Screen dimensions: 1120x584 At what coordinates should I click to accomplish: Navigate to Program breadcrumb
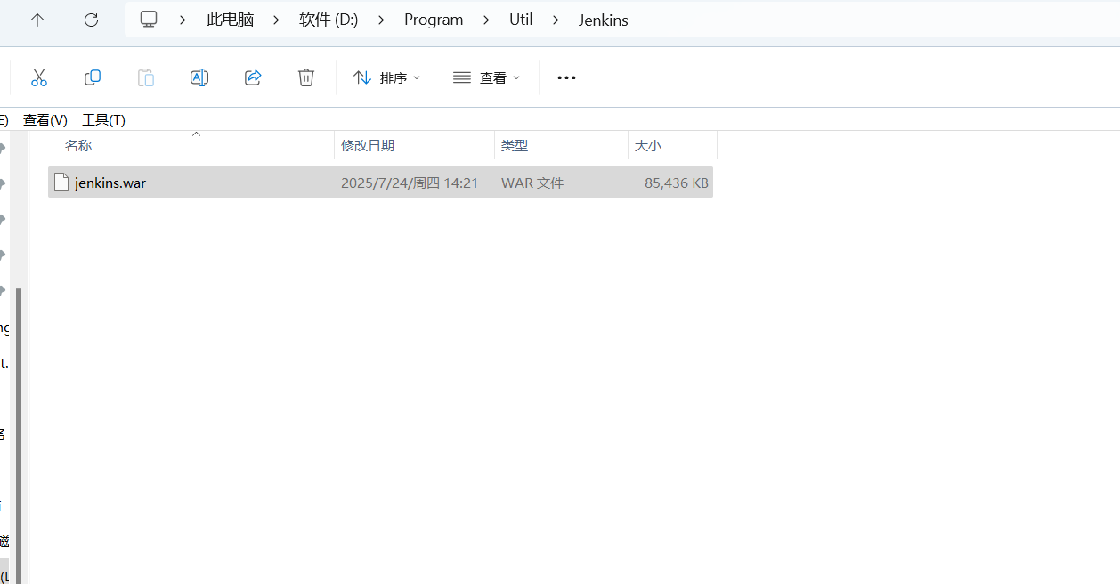[434, 20]
